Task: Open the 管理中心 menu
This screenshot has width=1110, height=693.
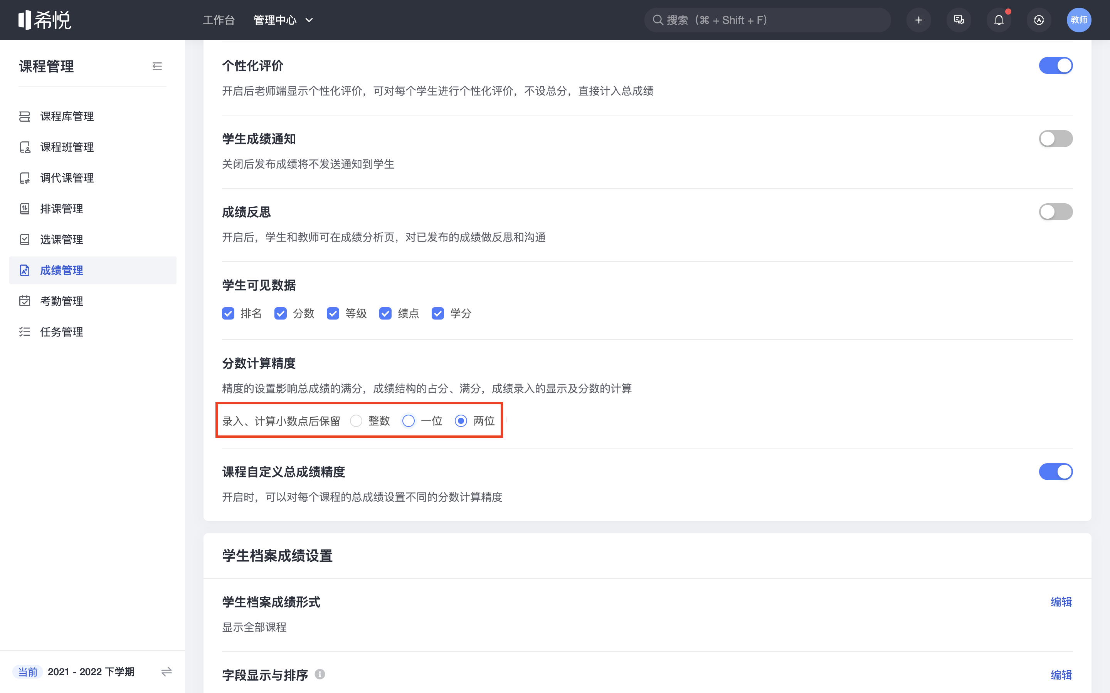Action: point(275,20)
